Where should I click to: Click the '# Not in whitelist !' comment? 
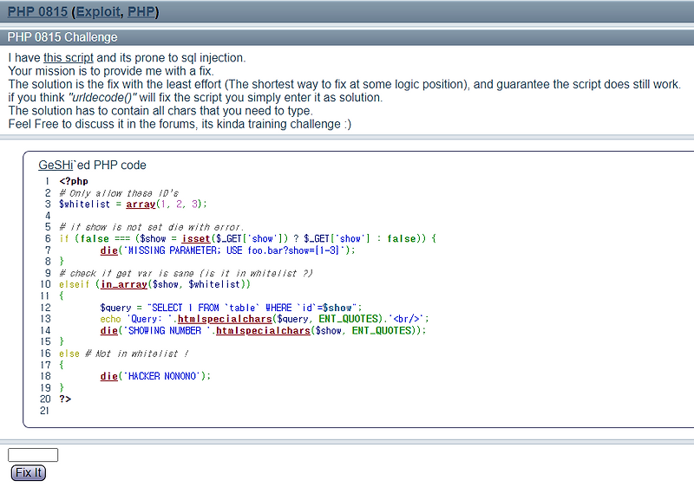[x=136, y=354]
